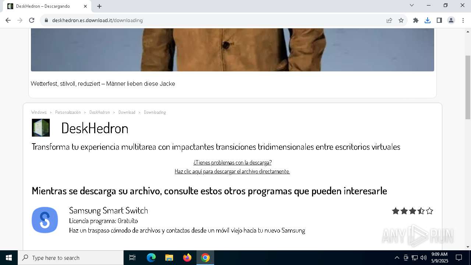Viewport: 471px width, 265px height.
Task: Launch Firefox from the taskbar
Action: (x=187, y=258)
